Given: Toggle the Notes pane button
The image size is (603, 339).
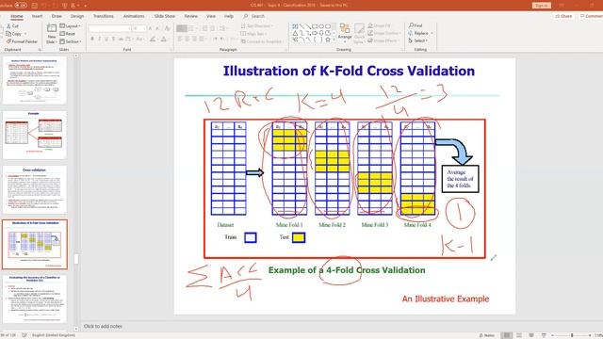Looking at the screenshot, I should tap(486, 335).
